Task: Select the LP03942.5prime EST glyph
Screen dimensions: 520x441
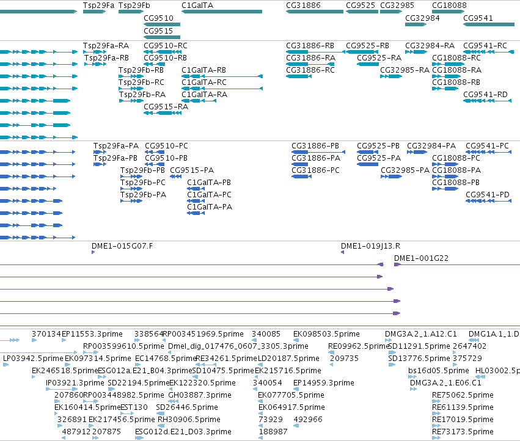Action: (5, 365)
